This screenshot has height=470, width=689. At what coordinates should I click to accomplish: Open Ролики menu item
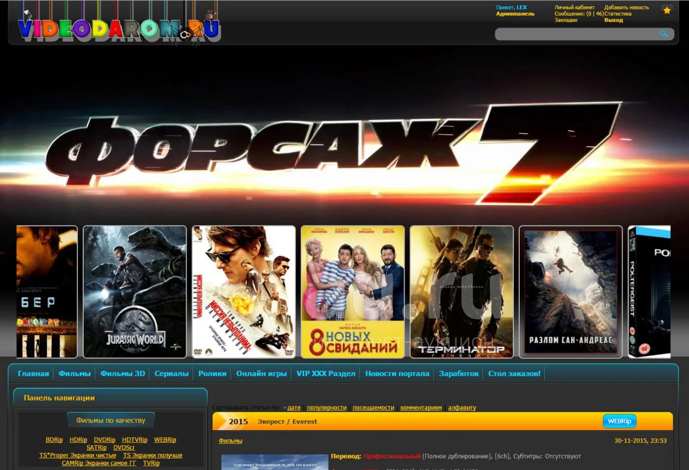click(212, 374)
